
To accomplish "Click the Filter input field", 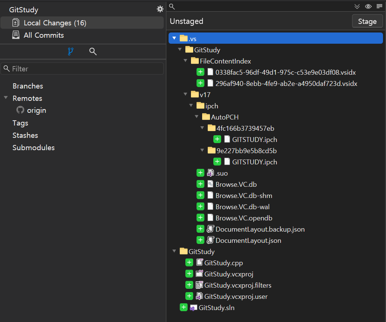I will pyautogui.click(x=82, y=68).
